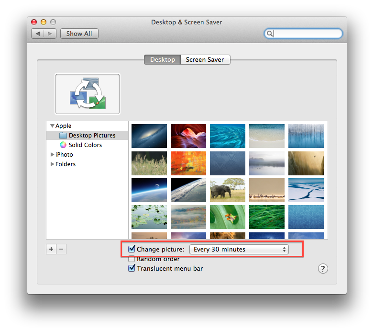Switch to the Screen Saver tab
The image size is (374, 332).
click(x=205, y=59)
